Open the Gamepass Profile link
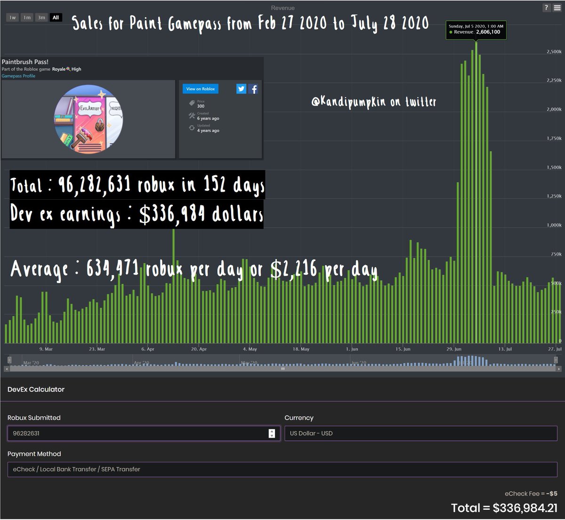This screenshot has height=520, width=565. point(18,76)
